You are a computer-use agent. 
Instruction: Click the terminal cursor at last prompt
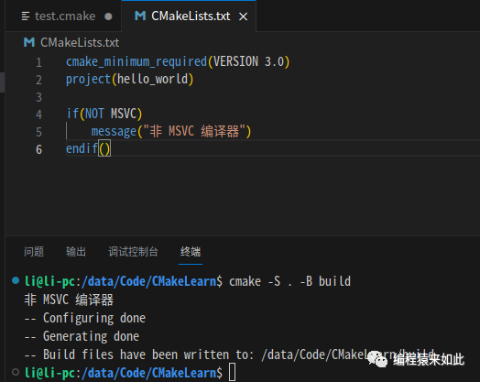233,372
